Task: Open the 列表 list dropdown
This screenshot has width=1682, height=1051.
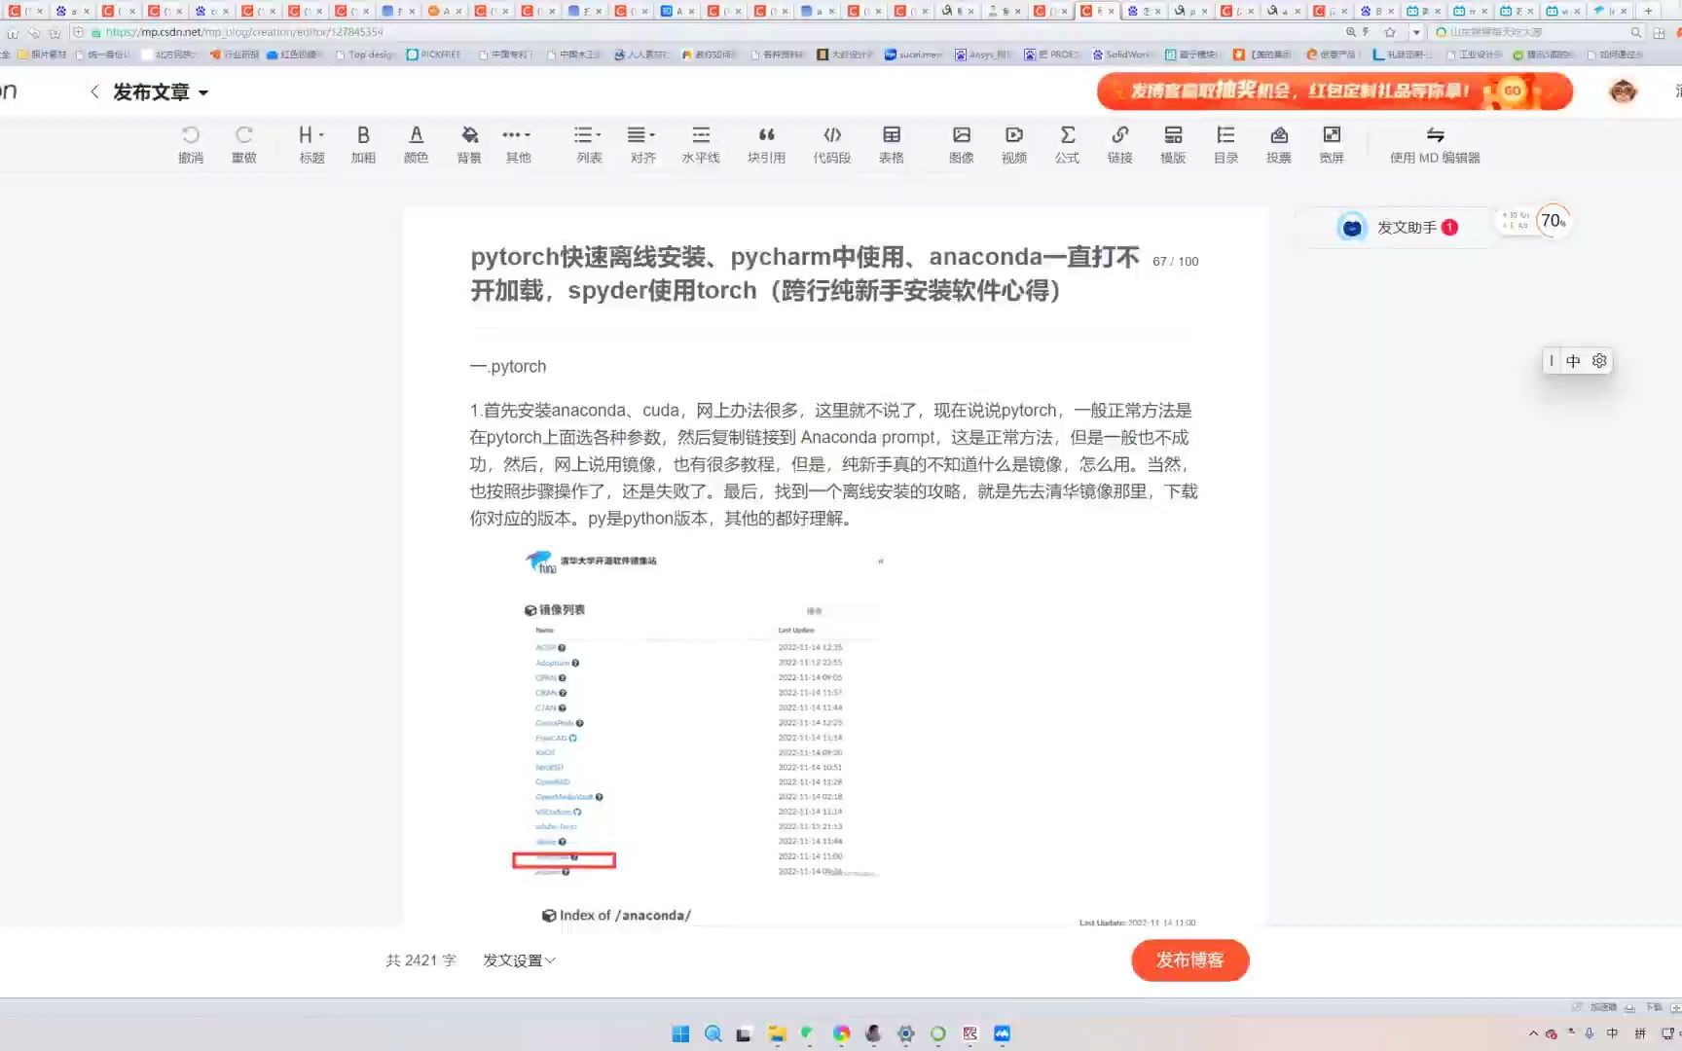Action: point(589,144)
